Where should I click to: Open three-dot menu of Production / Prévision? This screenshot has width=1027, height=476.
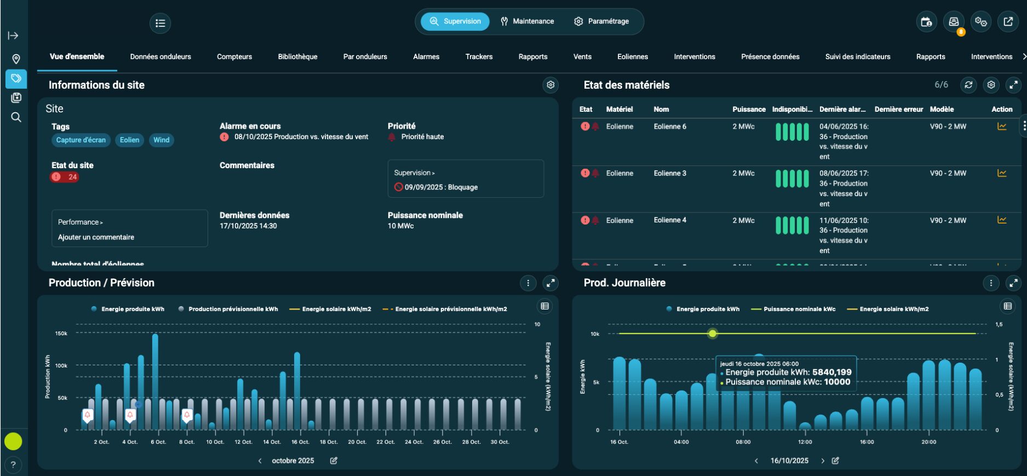527,283
